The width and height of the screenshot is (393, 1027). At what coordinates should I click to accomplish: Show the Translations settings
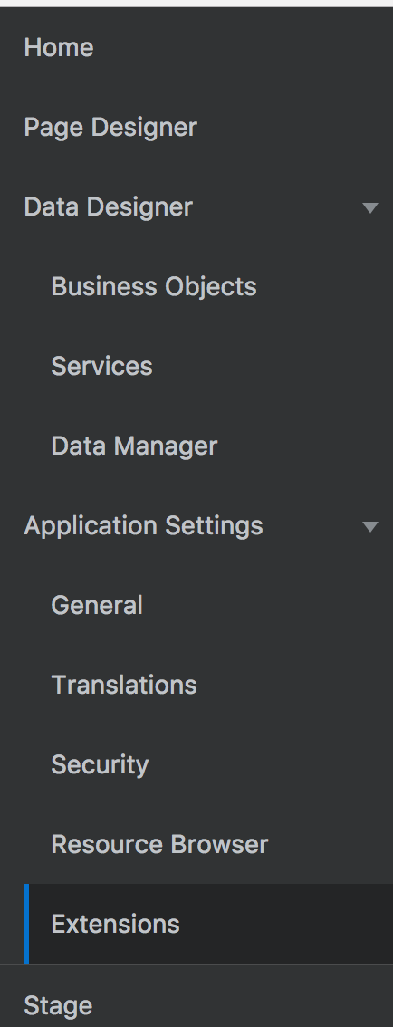(x=124, y=685)
